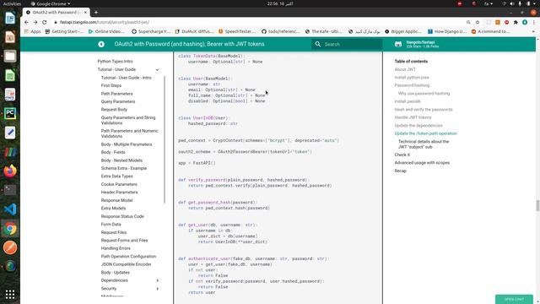Open the Apps bookmark shortcut
Image resolution: width=540 pixels, height=304 pixels.
point(32,31)
